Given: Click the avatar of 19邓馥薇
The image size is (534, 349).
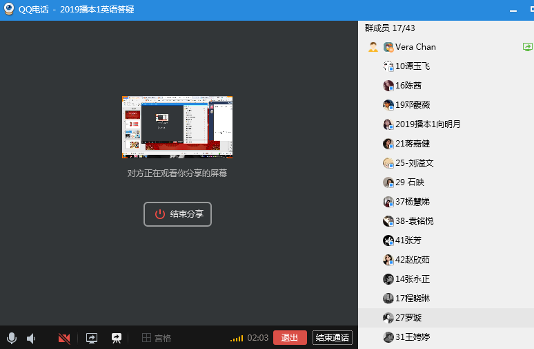Looking at the screenshot, I should pos(388,105).
